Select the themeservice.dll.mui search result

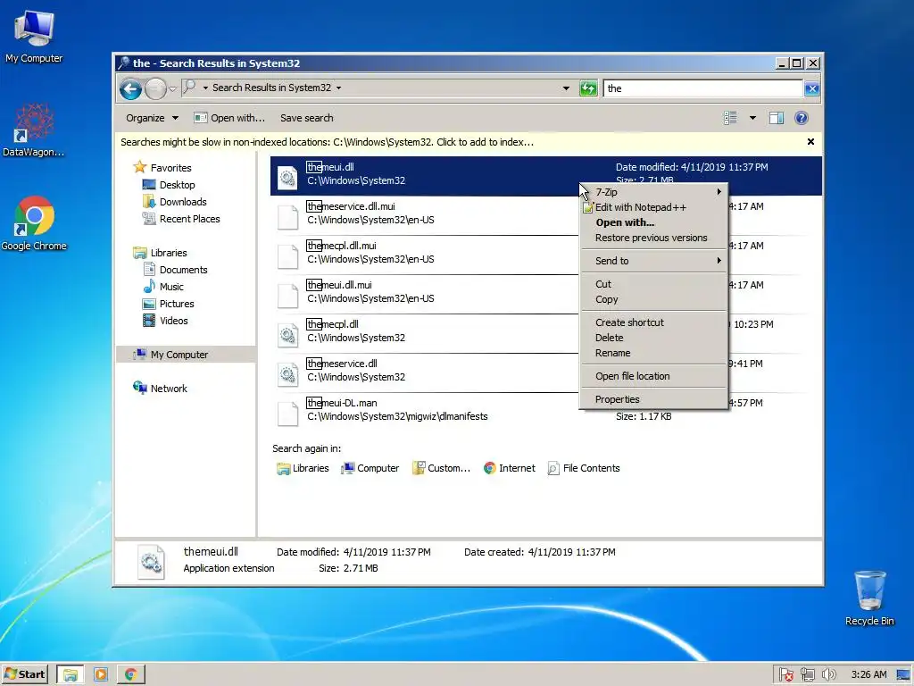click(x=424, y=215)
